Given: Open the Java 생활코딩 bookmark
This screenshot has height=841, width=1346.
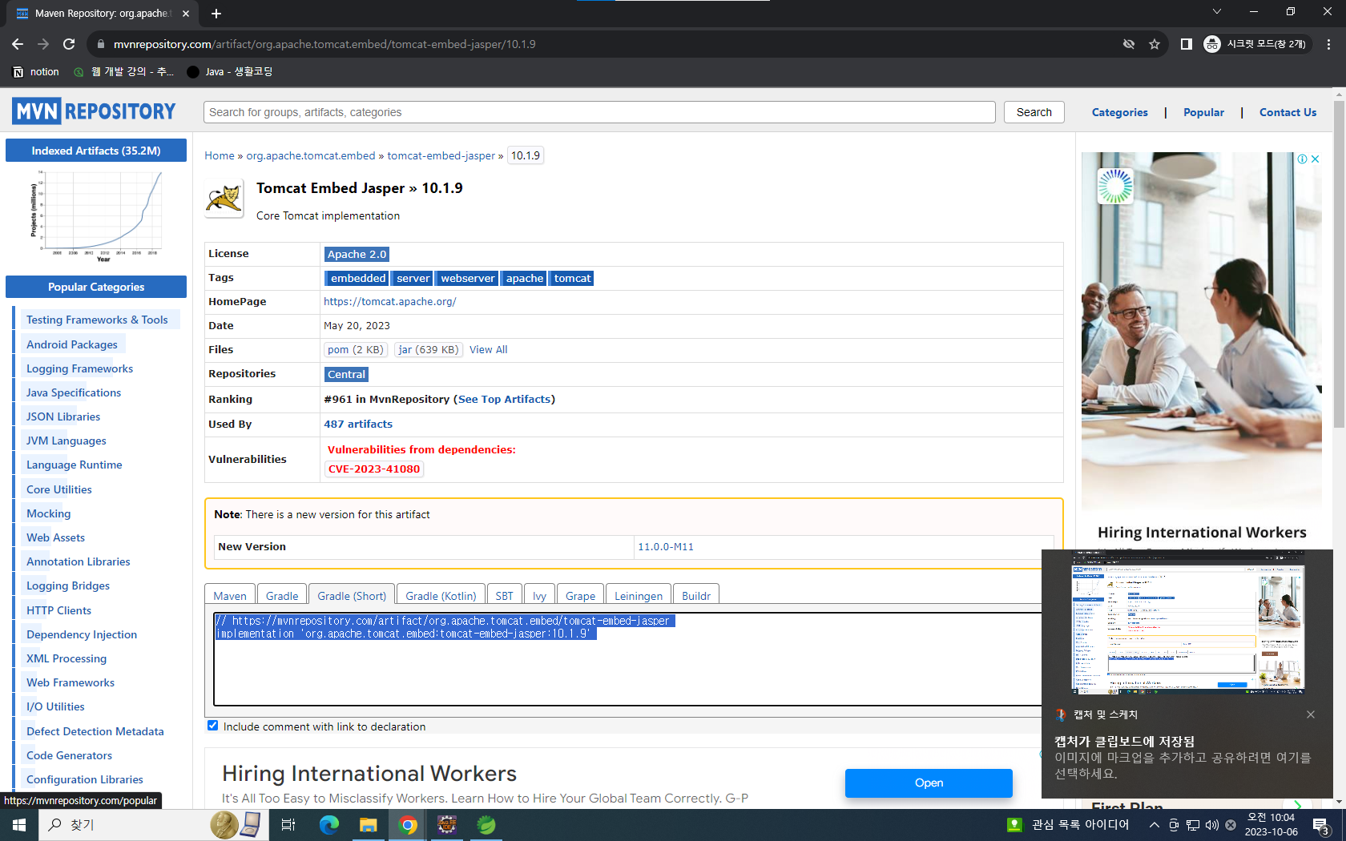Looking at the screenshot, I should [x=230, y=72].
